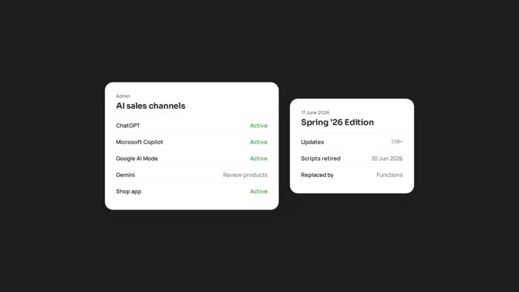Select the 'Replaced by' label
519x292 pixels.
coord(317,175)
